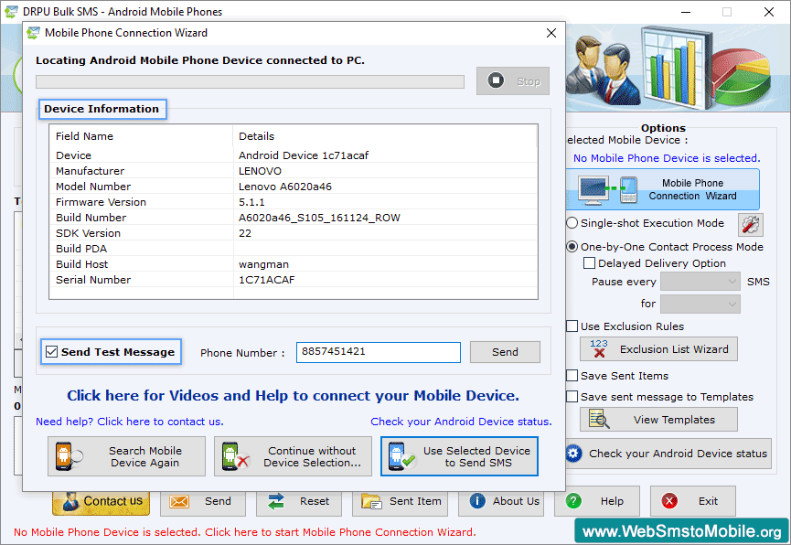This screenshot has height=545, width=791.
Task: Uncheck the Send Test Message checkbox
Action: point(52,352)
